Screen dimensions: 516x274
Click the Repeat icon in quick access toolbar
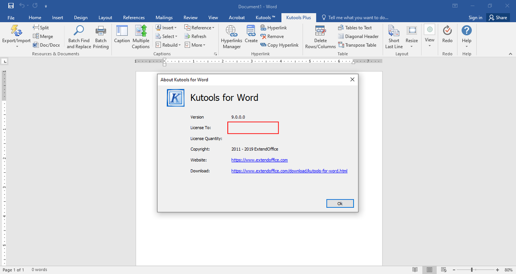click(35, 6)
